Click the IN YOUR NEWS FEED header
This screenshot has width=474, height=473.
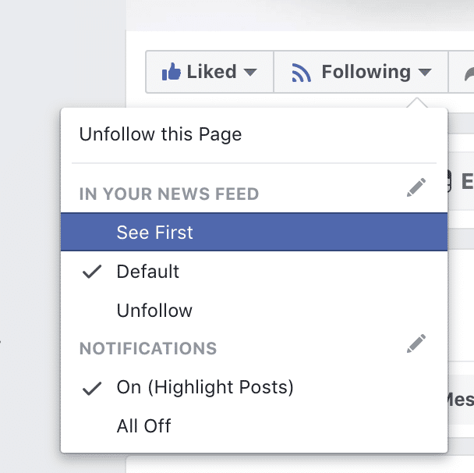[x=169, y=194]
